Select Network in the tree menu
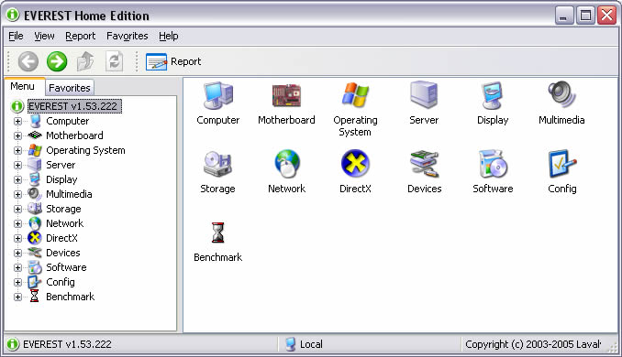This screenshot has height=357, width=622. pyautogui.click(x=64, y=223)
